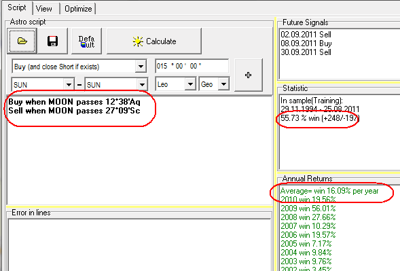The image size is (400, 271).
Task: Add the rule with the plus button
Action: pos(248,75)
